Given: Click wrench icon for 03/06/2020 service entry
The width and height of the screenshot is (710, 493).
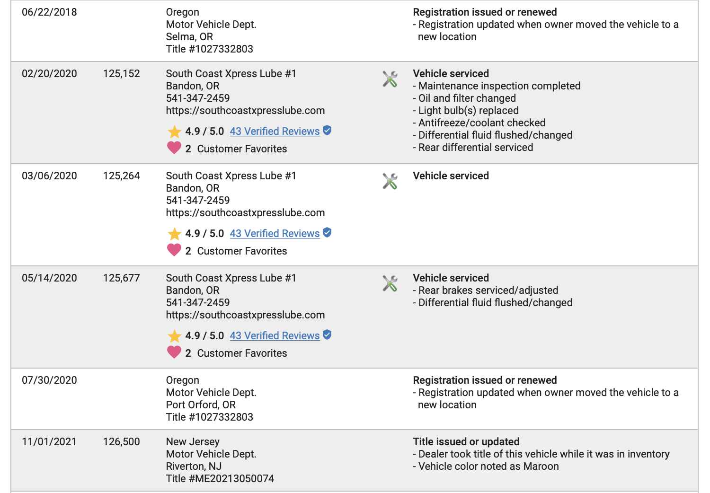Looking at the screenshot, I should [x=390, y=181].
